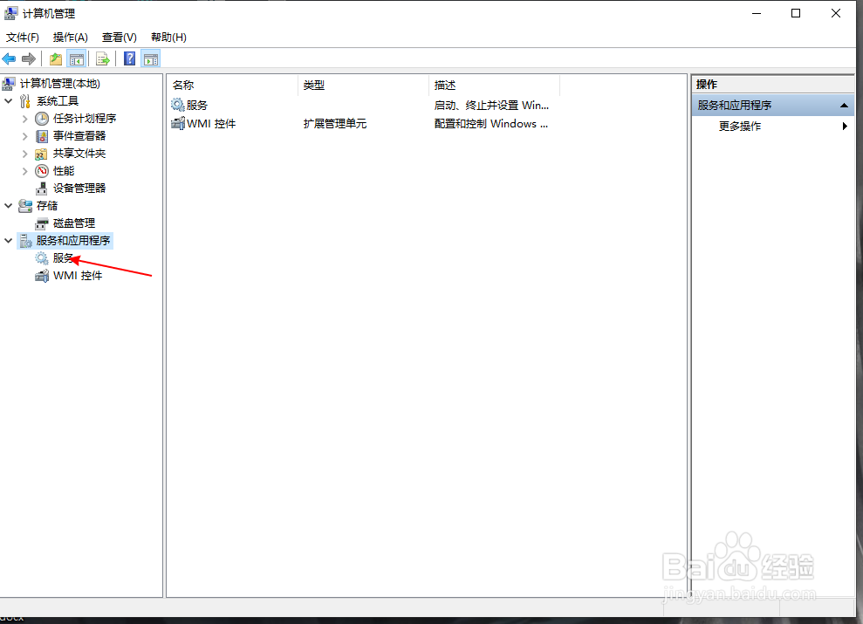Click the forward navigation arrow
This screenshot has height=624, width=863.
pos(28,58)
